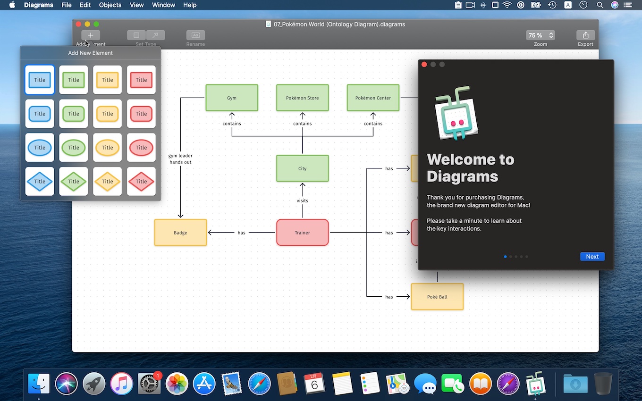Viewport: 642px width, 401px height.
Task: Click first page indicator dot in Welcome
Action: [506, 257]
